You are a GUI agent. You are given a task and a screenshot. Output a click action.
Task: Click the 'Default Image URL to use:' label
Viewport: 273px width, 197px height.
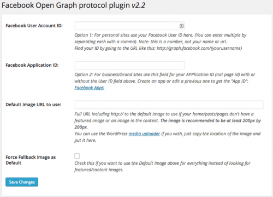click(x=33, y=105)
